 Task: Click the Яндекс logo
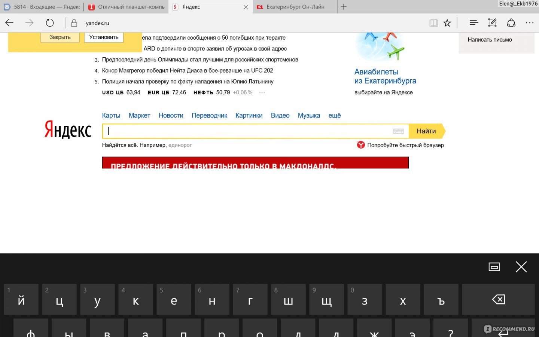click(x=68, y=129)
